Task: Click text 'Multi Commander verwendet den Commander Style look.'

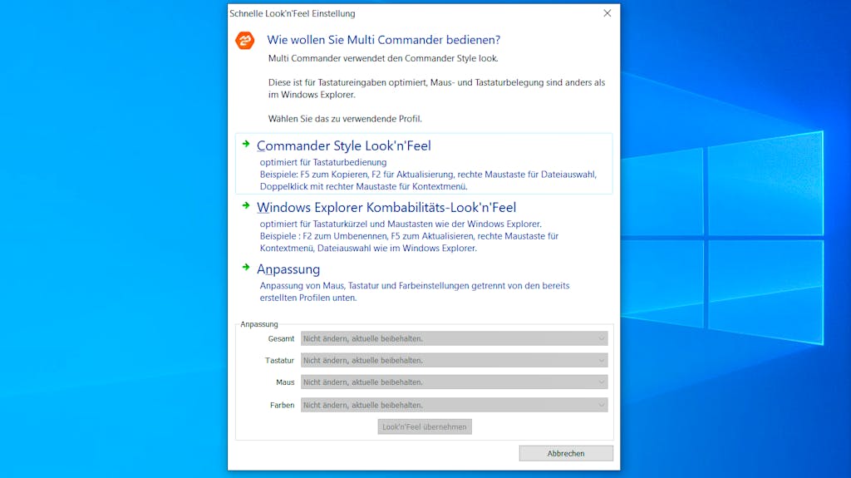Action: point(383,58)
